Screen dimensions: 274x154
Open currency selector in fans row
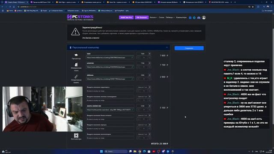(149, 134)
